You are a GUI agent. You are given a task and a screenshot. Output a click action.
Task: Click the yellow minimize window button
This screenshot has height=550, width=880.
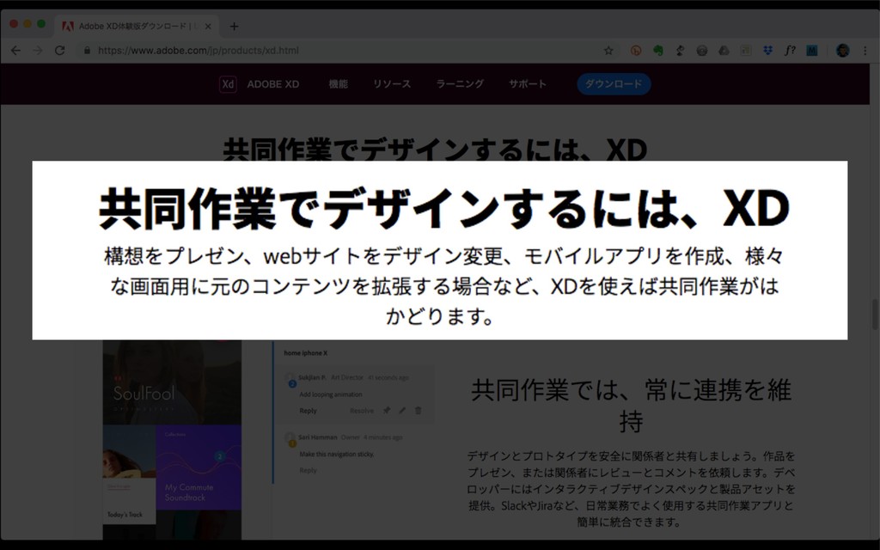click(x=27, y=24)
